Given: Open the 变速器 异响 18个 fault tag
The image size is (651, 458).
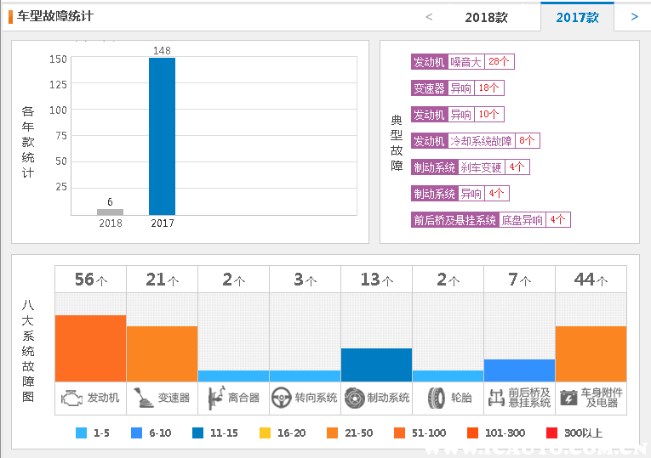Looking at the screenshot, I should 457,88.
